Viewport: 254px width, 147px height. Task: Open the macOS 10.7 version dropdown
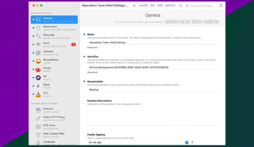[172, 22]
